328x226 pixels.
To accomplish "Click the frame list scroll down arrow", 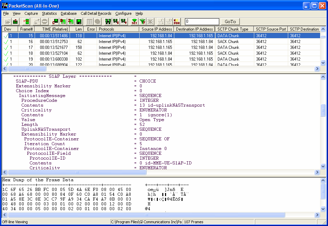I will pyautogui.click(x=323, y=63).
